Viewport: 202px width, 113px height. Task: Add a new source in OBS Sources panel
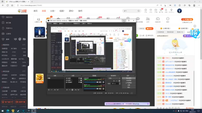(x=67, y=90)
